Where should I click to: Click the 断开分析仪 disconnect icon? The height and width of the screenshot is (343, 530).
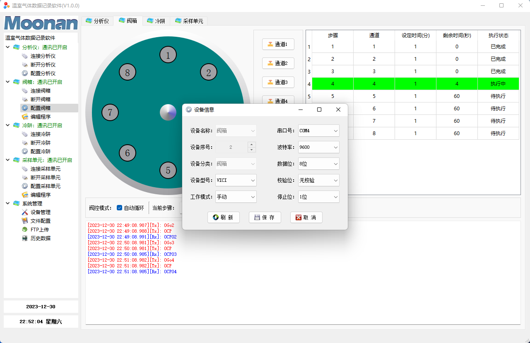point(25,64)
